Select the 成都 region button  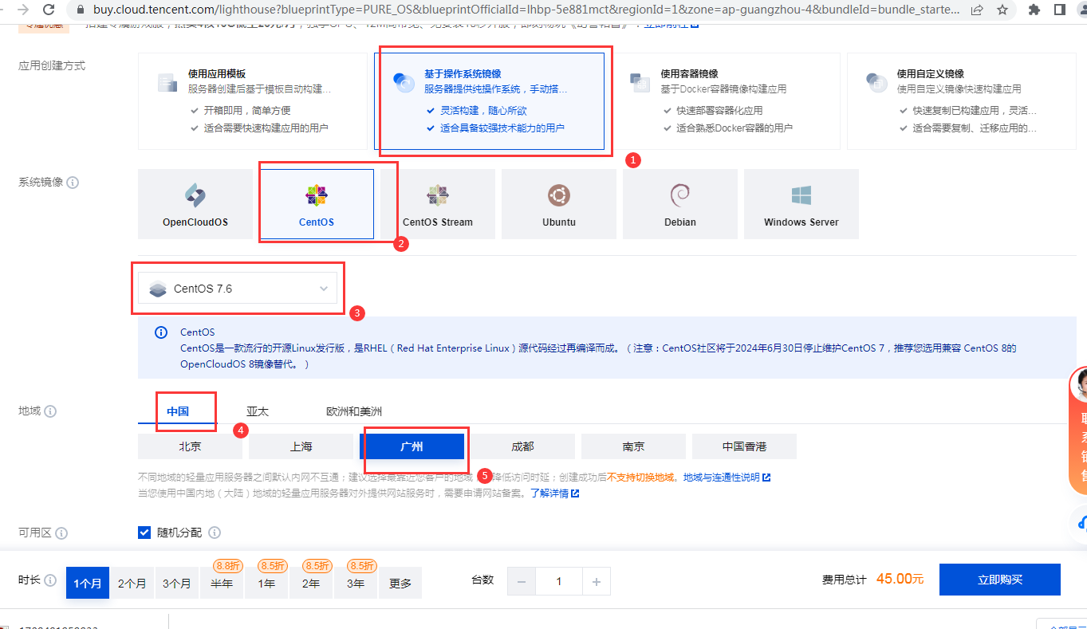[x=522, y=446]
